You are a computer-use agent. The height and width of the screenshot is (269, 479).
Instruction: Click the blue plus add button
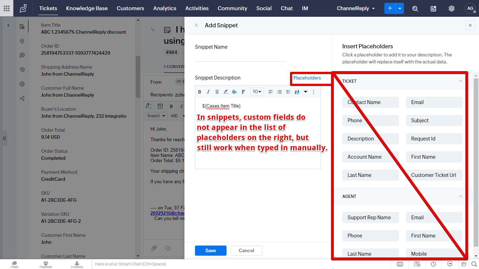pos(390,8)
